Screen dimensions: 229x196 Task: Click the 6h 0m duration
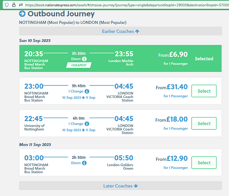click(78, 118)
